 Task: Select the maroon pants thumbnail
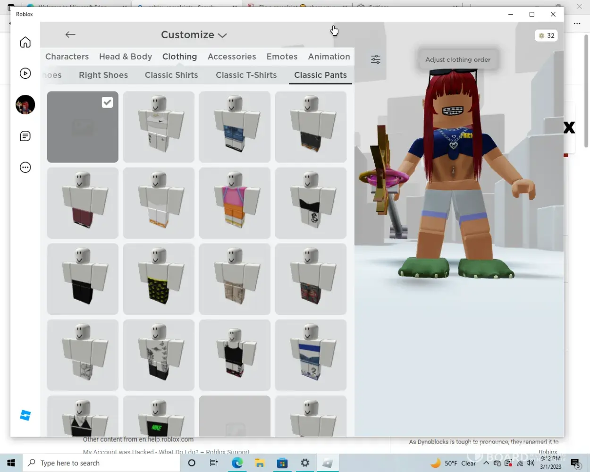[x=83, y=203]
